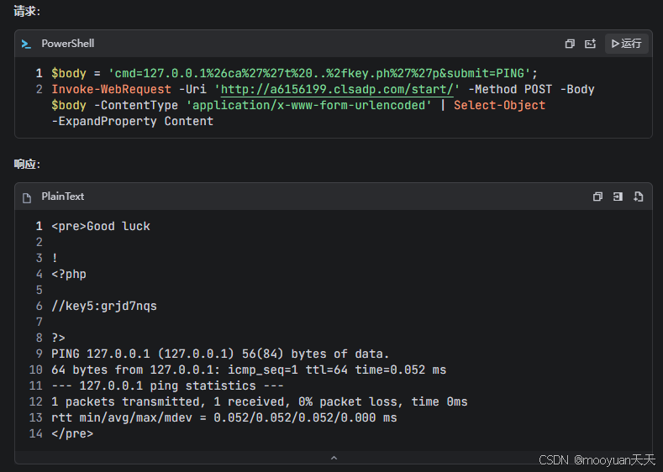Click the PlainText file icon
Screen dimensions: 663x472
[27, 197]
